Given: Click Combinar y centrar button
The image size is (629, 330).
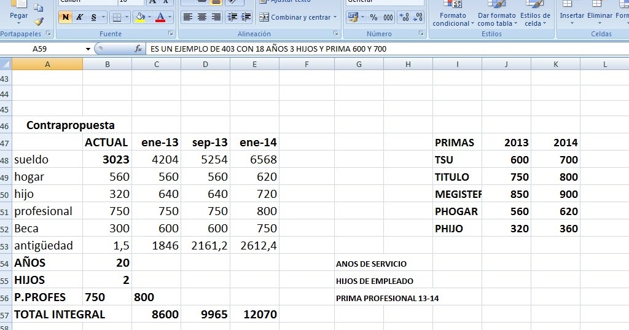Looking at the screenshot, I should pos(295,17).
